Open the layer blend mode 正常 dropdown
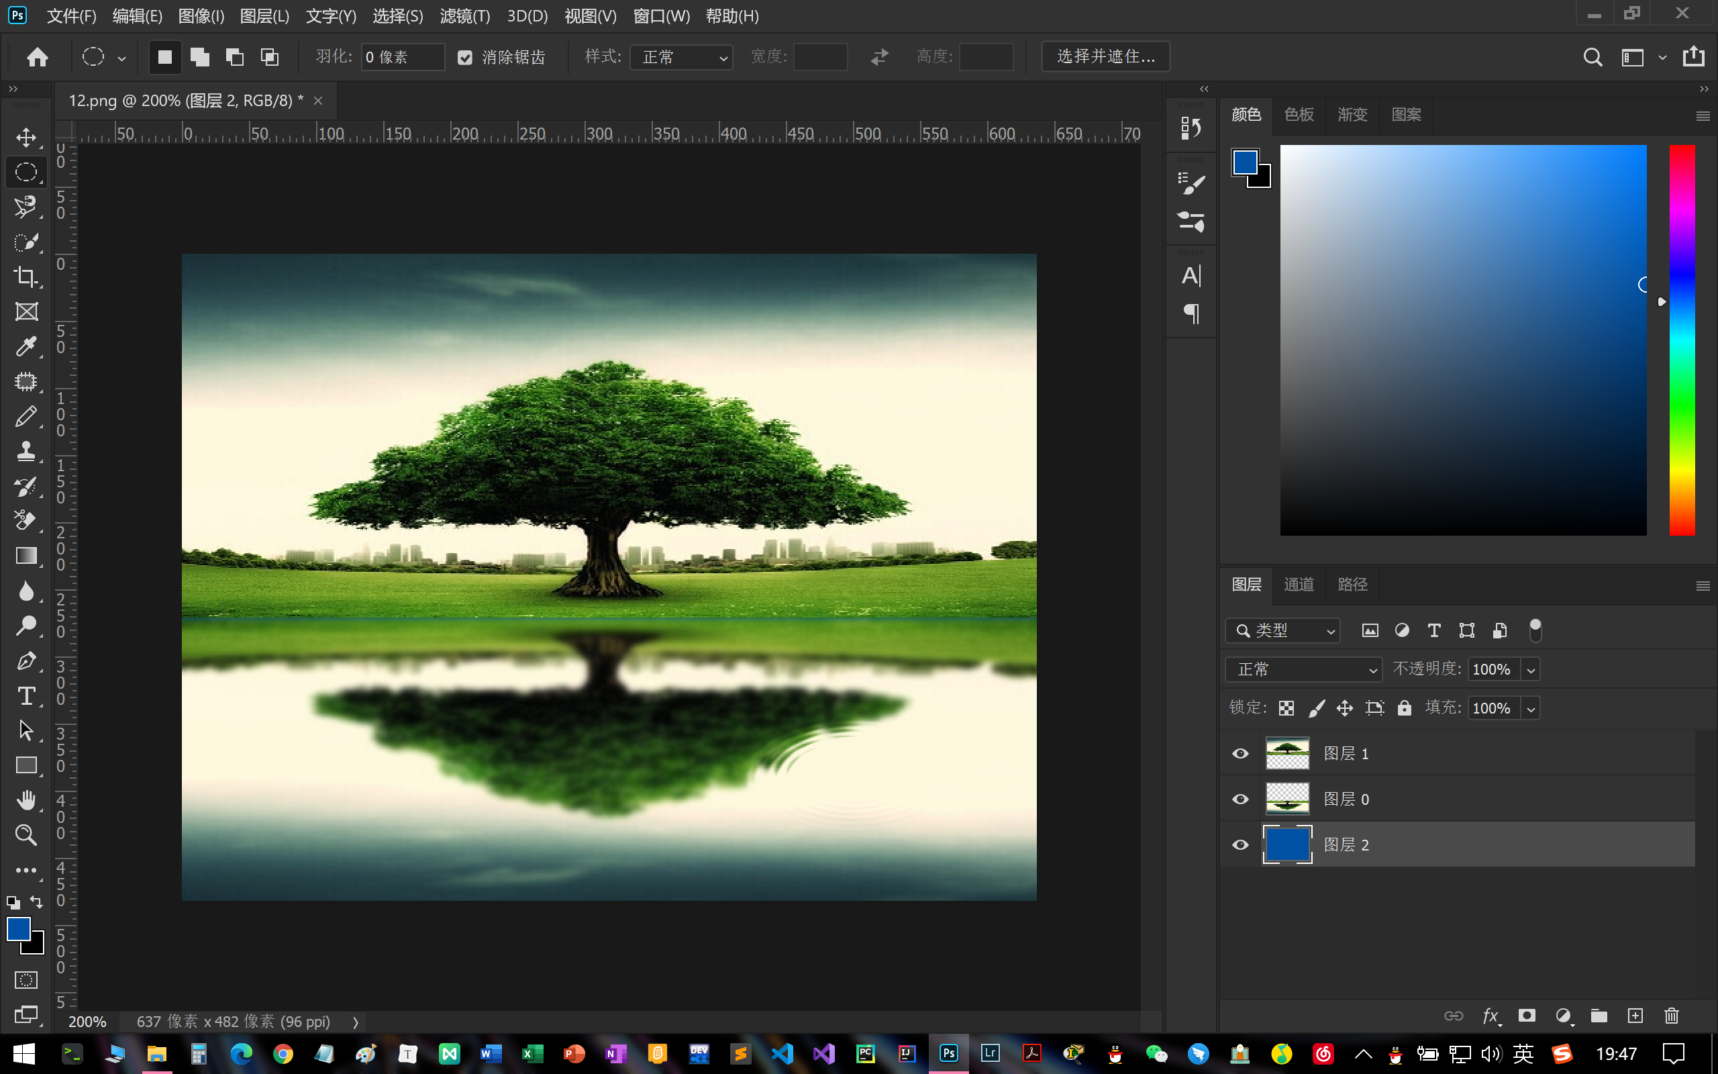 coord(1303,670)
